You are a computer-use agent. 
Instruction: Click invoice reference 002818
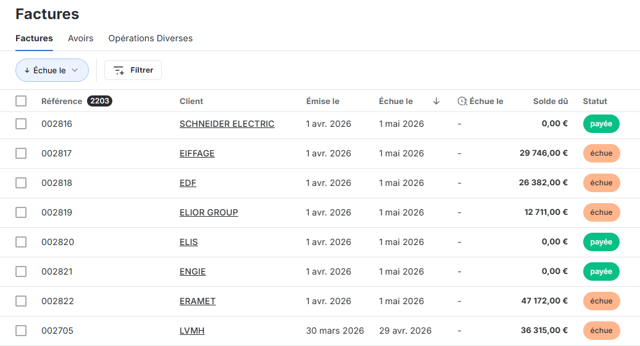(x=57, y=183)
